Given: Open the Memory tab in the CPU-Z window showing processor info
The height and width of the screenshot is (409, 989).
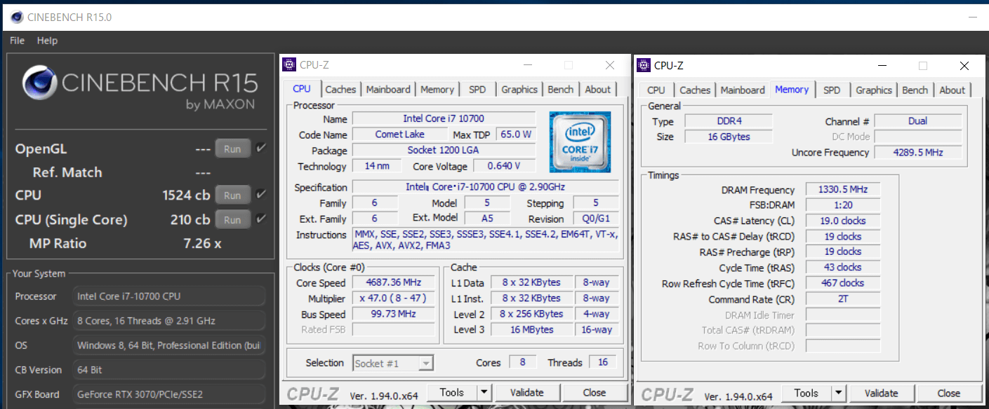Looking at the screenshot, I should [x=437, y=90].
